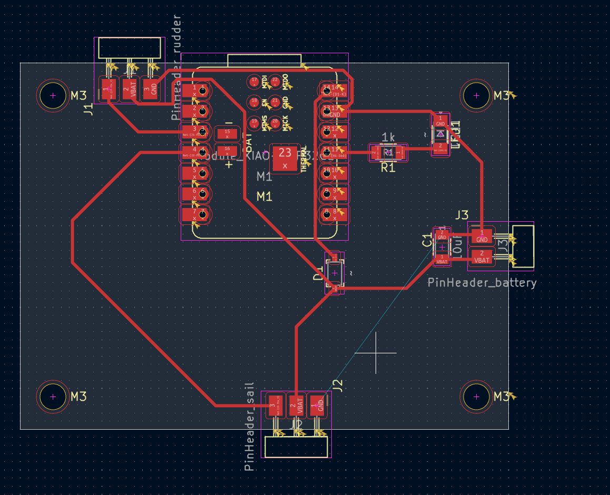Click J3 GND pad 1

click(481, 236)
